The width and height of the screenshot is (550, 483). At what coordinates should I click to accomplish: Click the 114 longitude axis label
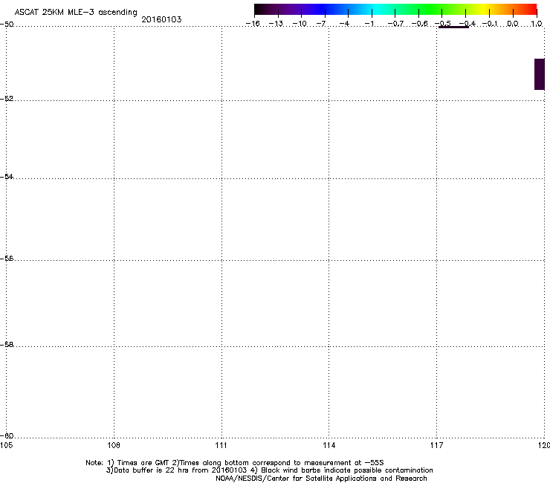tap(329, 445)
